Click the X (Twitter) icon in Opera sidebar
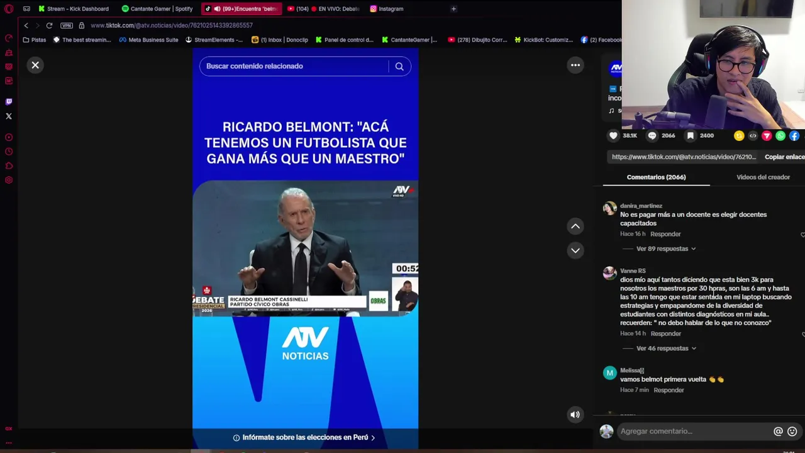The height and width of the screenshot is (453, 805). pyautogui.click(x=9, y=116)
